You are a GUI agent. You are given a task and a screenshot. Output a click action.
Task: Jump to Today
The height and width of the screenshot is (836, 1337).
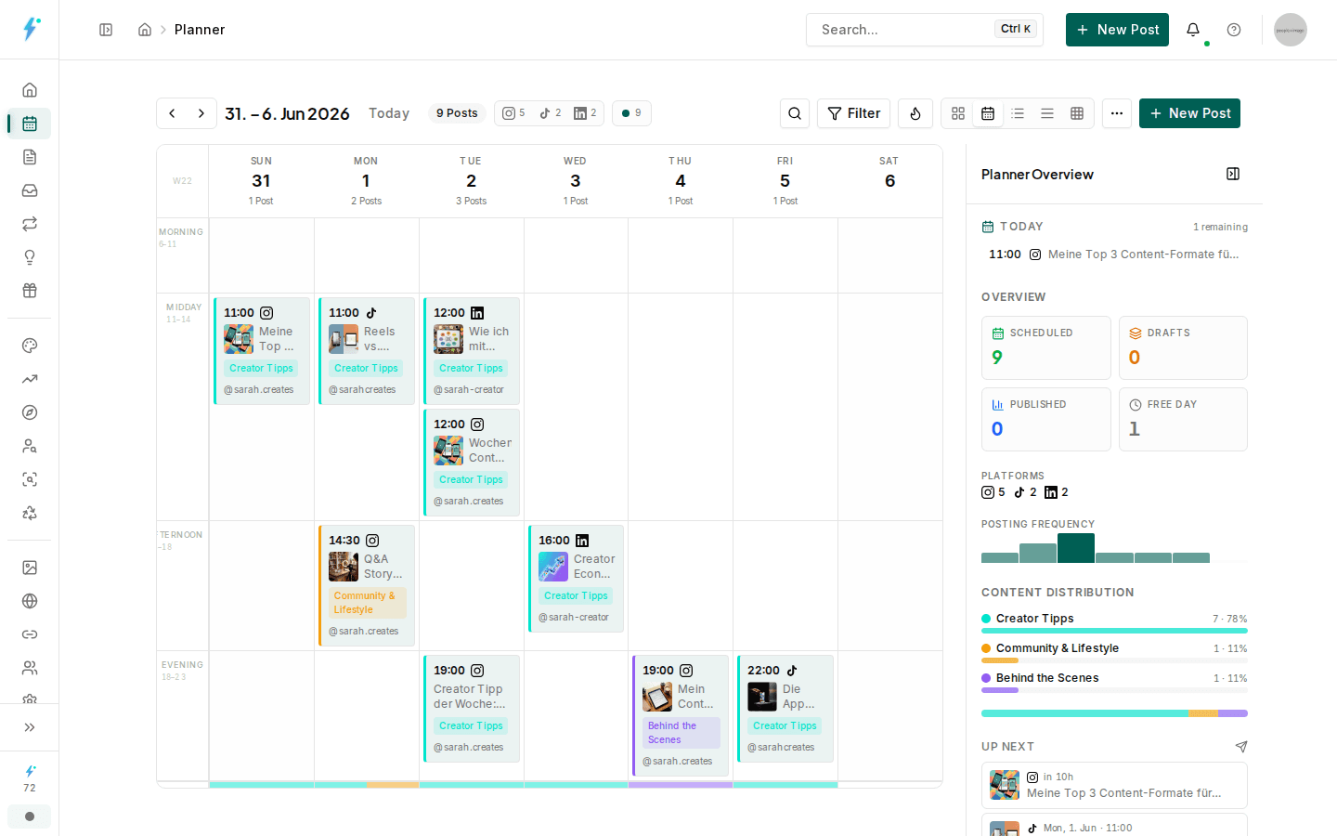tap(389, 113)
